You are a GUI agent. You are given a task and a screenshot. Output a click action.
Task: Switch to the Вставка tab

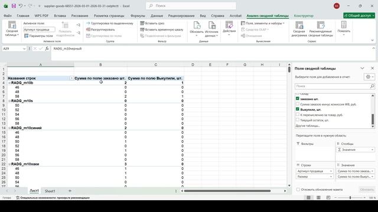pos(60,16)
